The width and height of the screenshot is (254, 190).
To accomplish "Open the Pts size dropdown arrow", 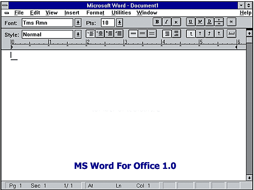I will click(x=119, y=23).
